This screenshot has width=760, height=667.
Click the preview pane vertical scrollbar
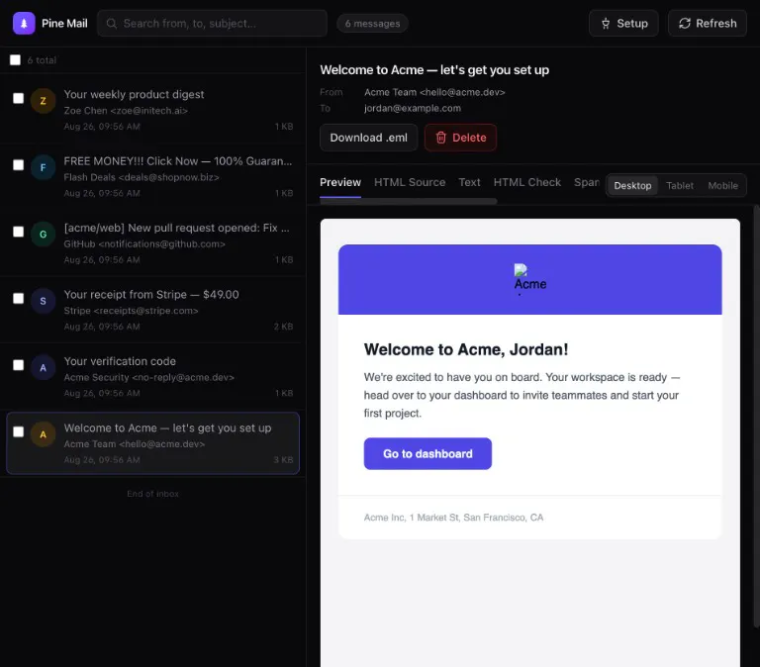tap(757, 417)
